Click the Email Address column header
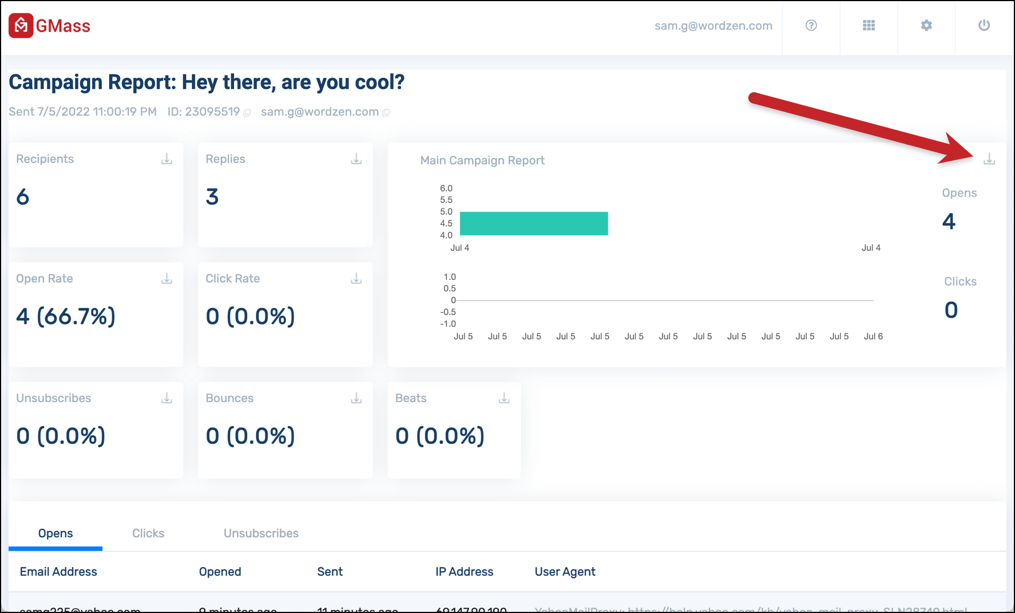Screen dimensions: 1015x613 click(59, 572)
